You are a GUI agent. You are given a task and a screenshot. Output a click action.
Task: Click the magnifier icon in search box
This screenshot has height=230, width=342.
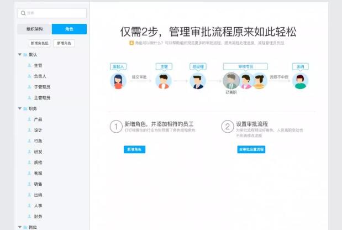click(23, 13)
